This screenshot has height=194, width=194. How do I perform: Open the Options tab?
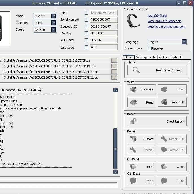click(x=164, y=57)
